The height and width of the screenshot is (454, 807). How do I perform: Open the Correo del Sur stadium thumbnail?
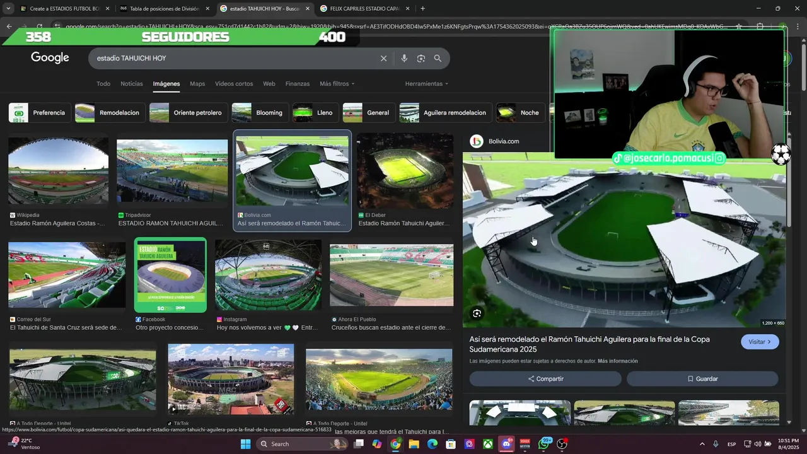67,275
